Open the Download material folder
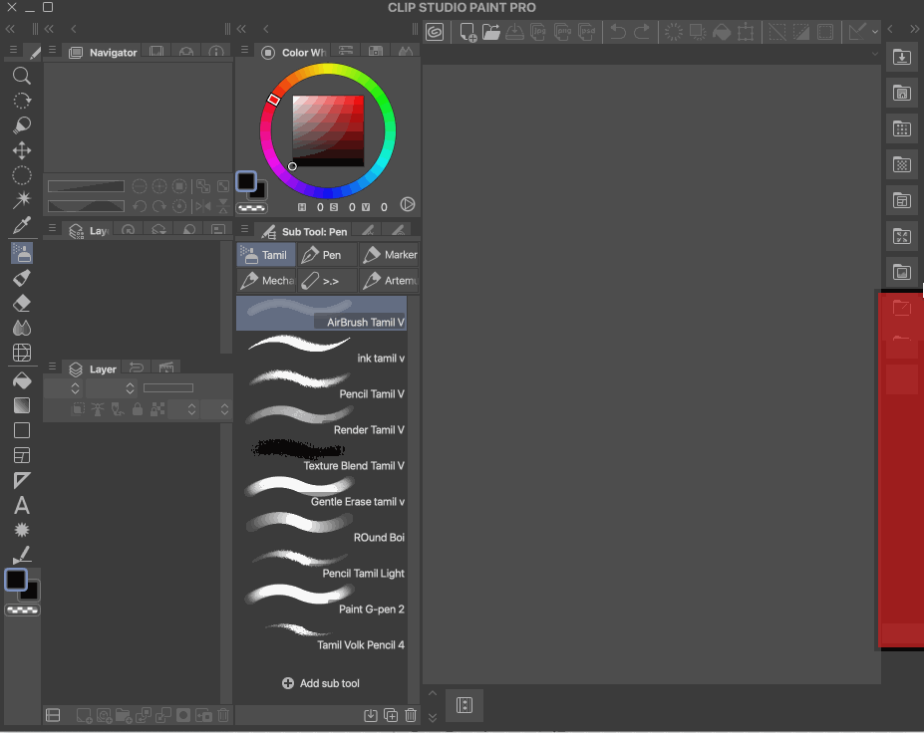This screenshot has height=733, width=924. (901, 58)
